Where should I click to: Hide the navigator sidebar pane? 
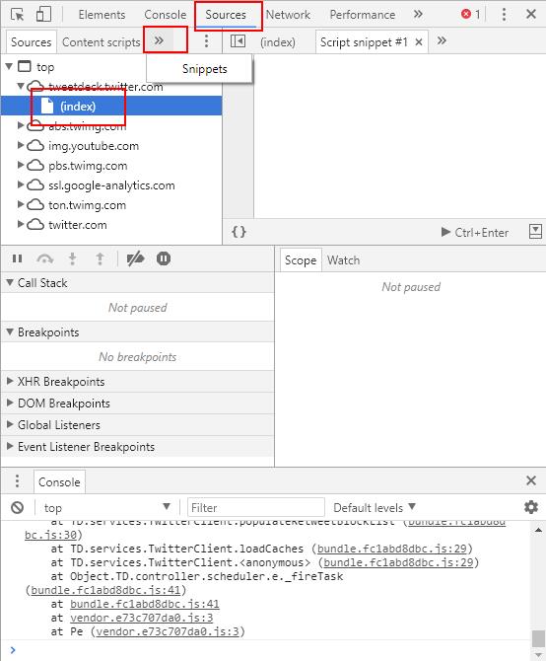coord(238,41)
